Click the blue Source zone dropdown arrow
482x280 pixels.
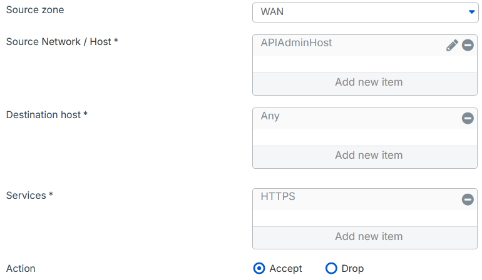(x=472, y=12)
